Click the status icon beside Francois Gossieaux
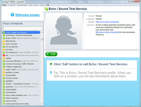 click(4, 64)
